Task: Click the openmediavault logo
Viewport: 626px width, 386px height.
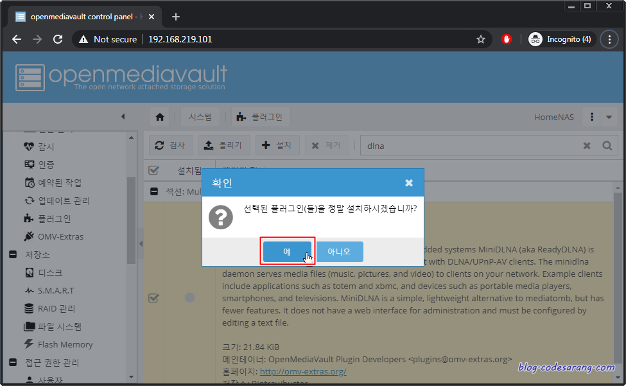Action: [x=121, y=77]
